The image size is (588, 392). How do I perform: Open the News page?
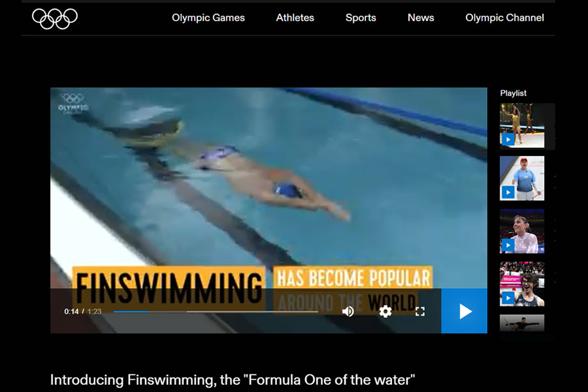tap(421, 18)
